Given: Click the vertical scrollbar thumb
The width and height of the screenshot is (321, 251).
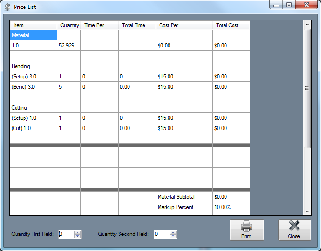Looking at the screenshot, I should [307, 88].
